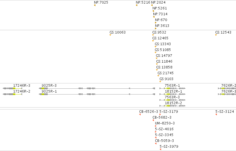This screenshot has height=151, width=236.
Task: Click the triangle marker under NP:5216
Action: coord(136,5)
